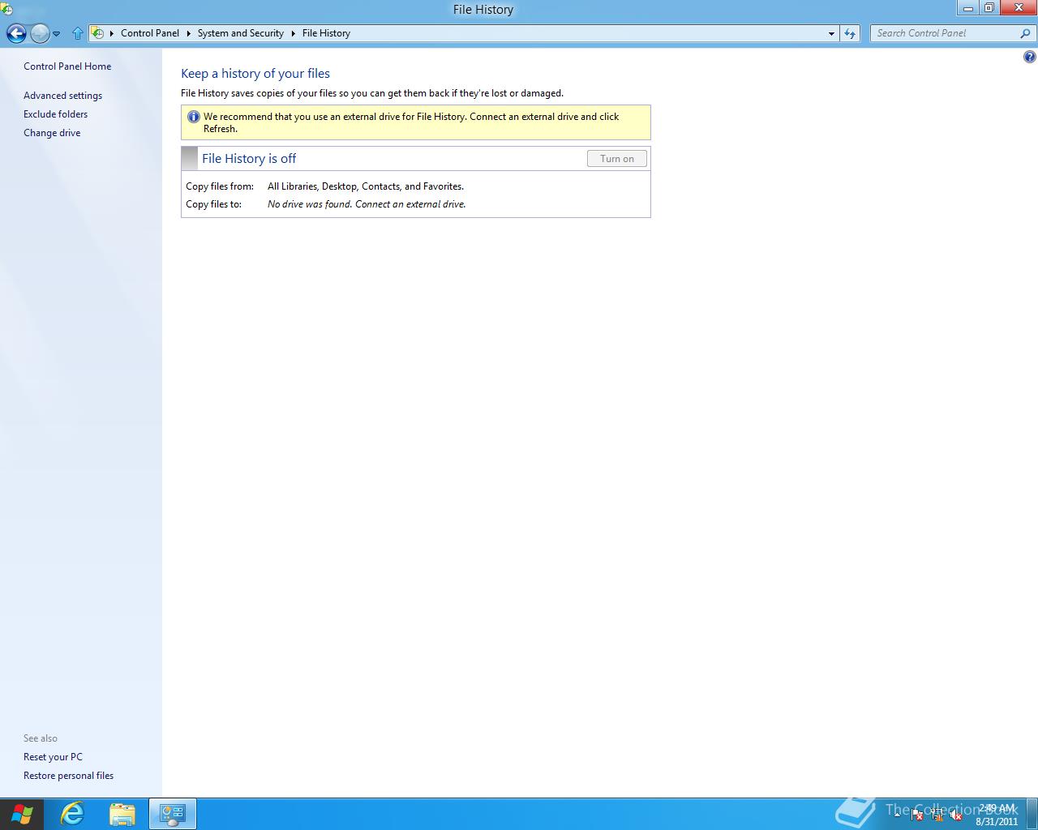The width and height of the screenshot is (1038, 830).
Task: Launch Internet Explorer from taskbar
Action: point(72,814)
